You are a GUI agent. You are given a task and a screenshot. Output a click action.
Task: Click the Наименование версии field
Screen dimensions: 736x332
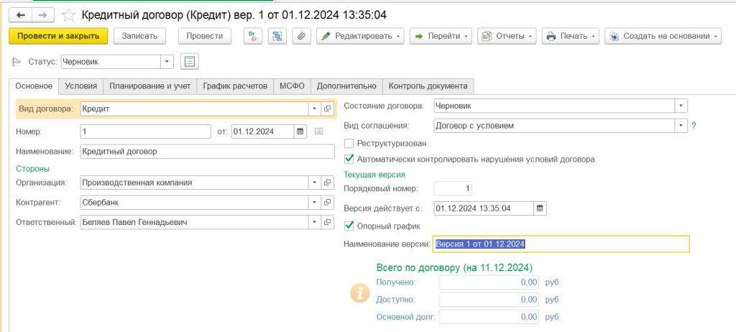point(561,244)
